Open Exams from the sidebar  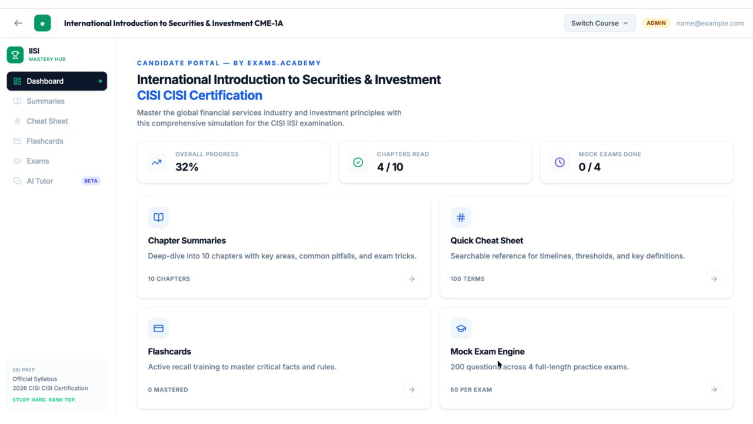[x=57, y=161]
